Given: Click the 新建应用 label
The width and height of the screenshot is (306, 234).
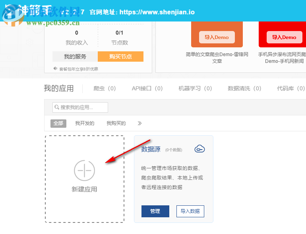Looking at the screenshot, I should tap(84, 189).
